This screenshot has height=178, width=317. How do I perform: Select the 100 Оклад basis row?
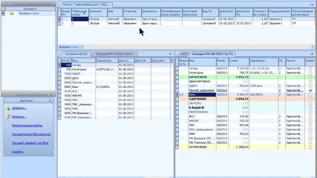coord(115,65)
